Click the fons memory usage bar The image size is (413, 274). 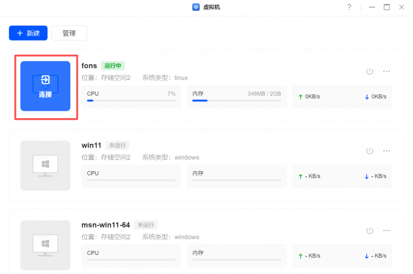click(236, 101)
